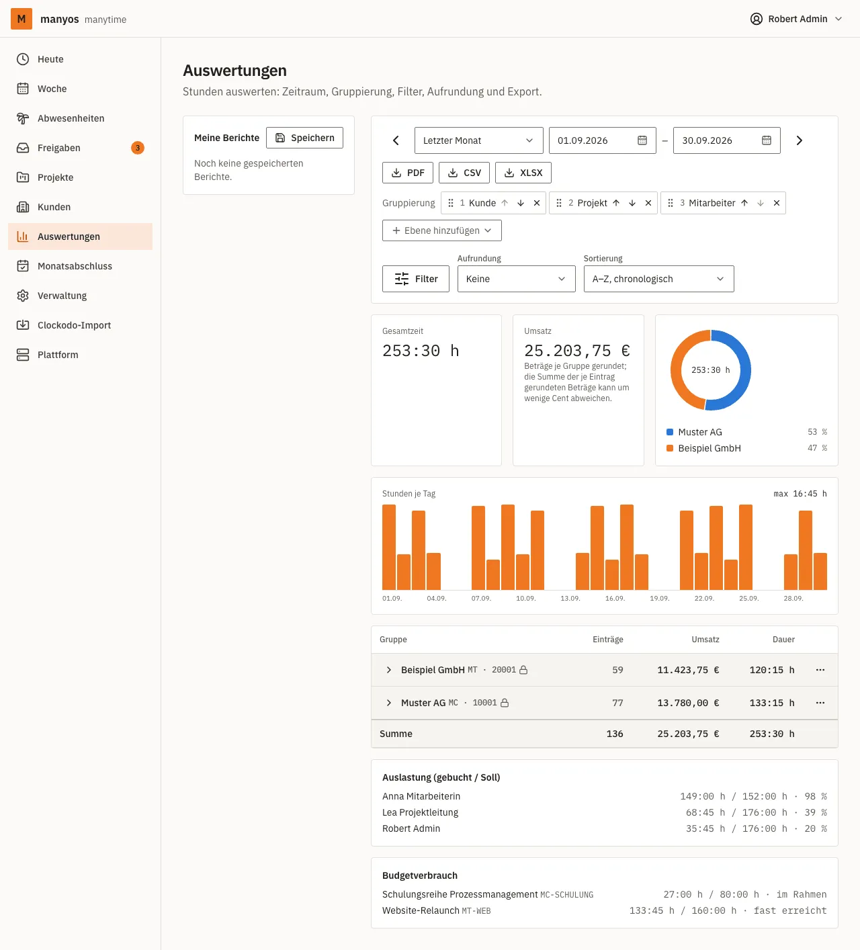Image resolution: width=860 pixels, height=950 pixels.
Task: Open the Sortierung dropdown
Action: tap(659, 279)
